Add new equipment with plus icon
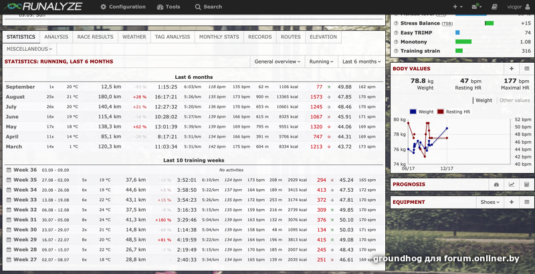This screenshot has height=274, width=535. click(512, 202)
